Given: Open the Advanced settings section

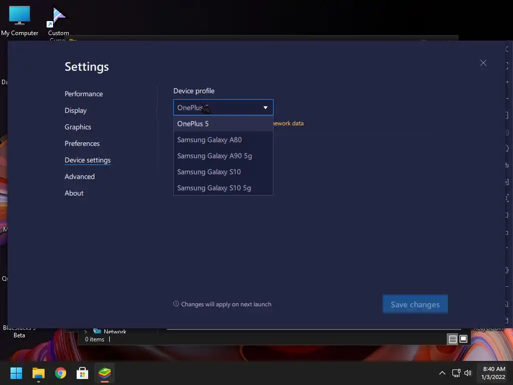Looking at the screenshot, I should [80, 176].
